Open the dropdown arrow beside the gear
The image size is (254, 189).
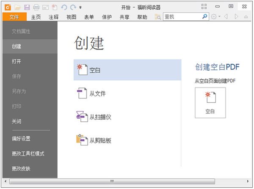coord(219,16)
